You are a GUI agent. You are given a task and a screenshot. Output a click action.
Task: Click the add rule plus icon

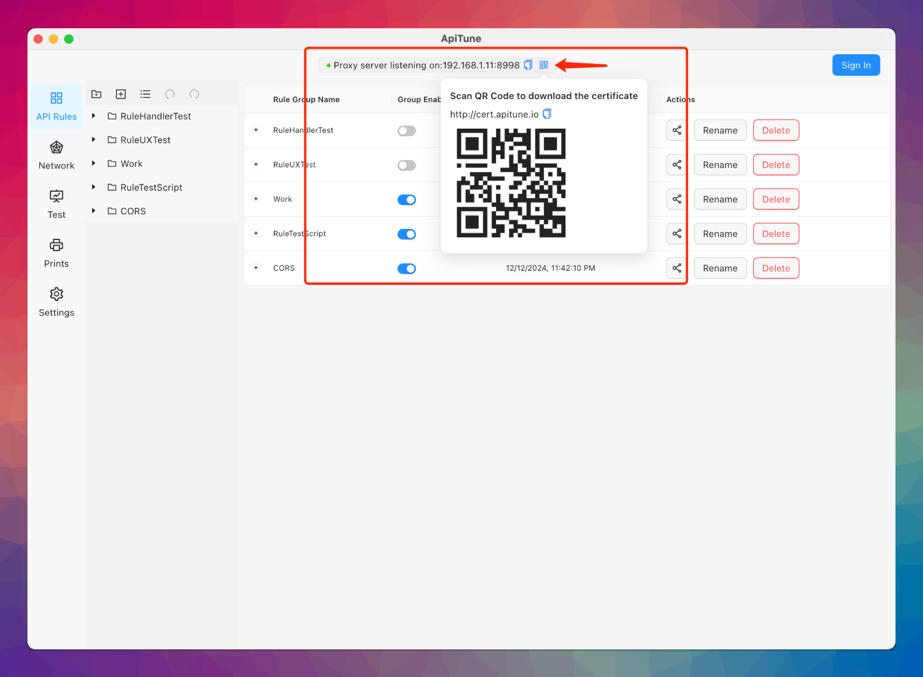(x=121, y=94)
